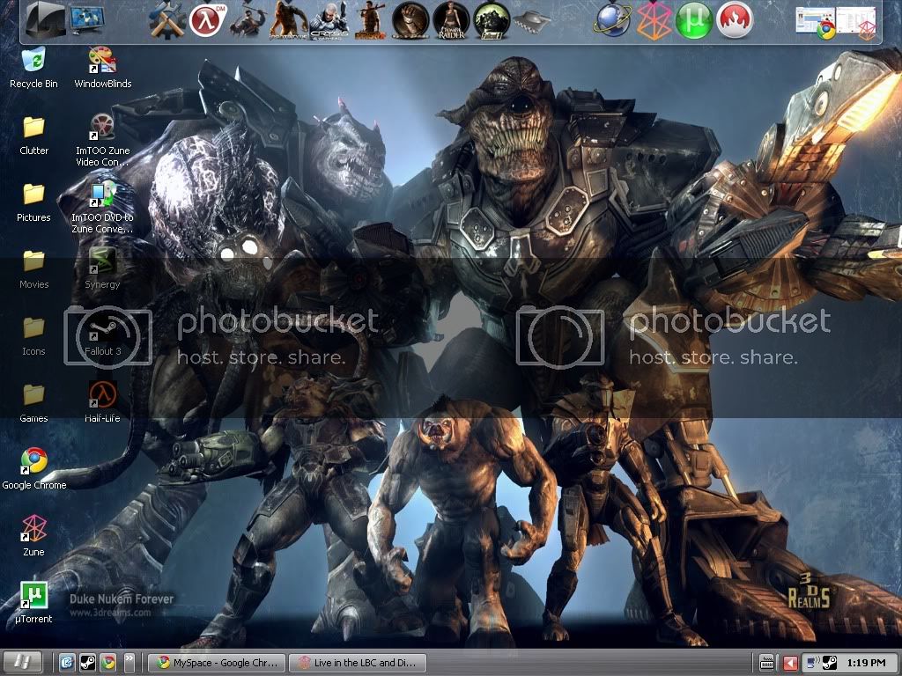Switch to MySpace - Google Chrome taskbar button

pyautogui.click(x=216, y=663)
